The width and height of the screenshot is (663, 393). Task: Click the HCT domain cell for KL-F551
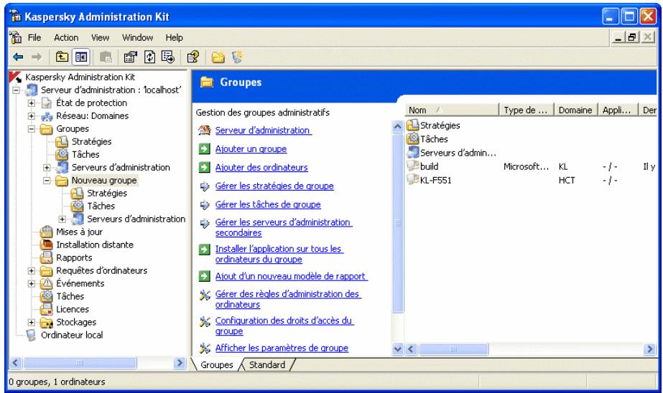tap(567, 180)
